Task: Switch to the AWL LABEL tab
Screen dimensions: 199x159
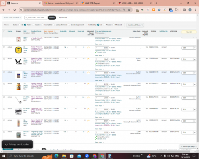Action: click(135, 3)
